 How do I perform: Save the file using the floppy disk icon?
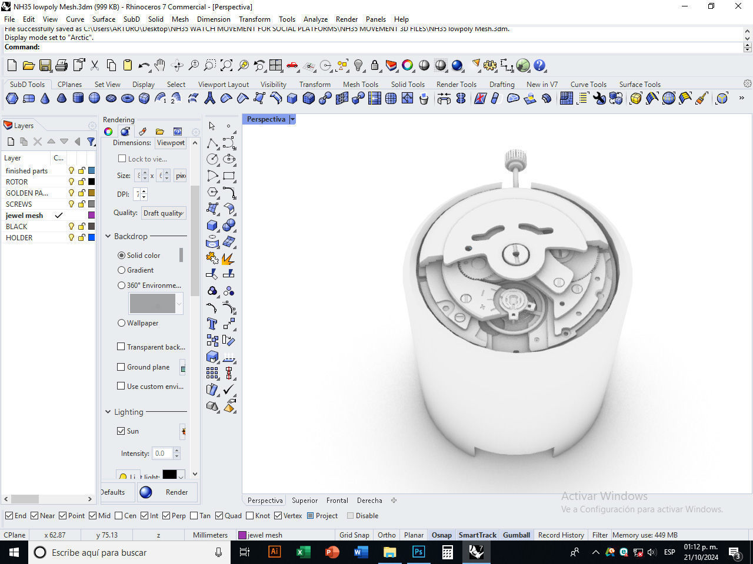(x=45, y=66)
